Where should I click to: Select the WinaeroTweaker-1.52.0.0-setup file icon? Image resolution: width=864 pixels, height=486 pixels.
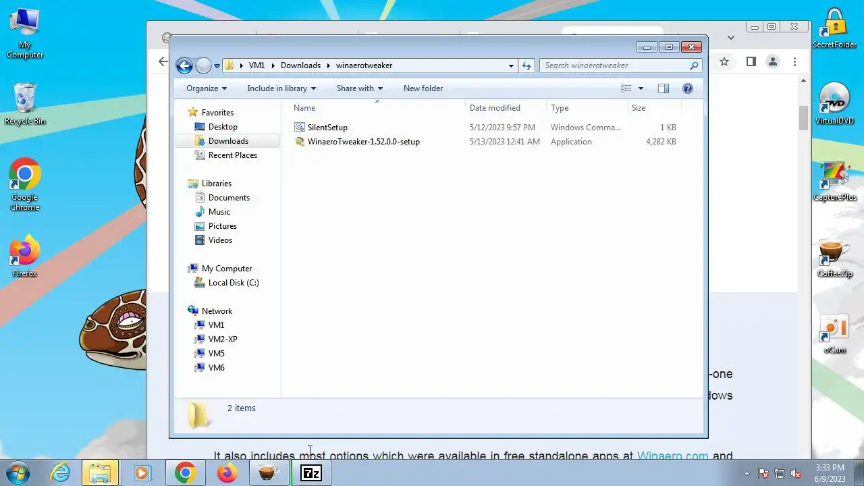click(x=300, y=142)
